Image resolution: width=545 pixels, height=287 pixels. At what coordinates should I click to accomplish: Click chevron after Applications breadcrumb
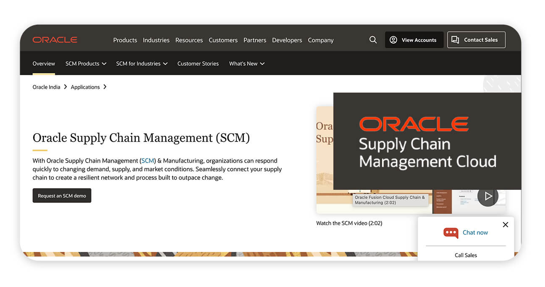pos(105,87)
